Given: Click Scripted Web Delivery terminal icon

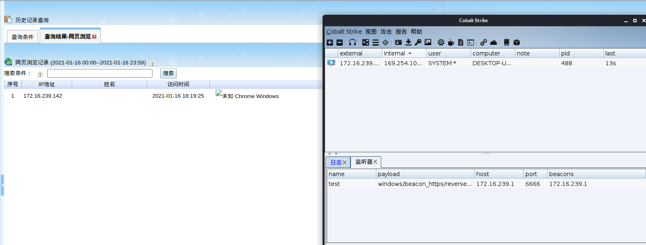Looking at the screenshot, I should click(x=471, y=42).
